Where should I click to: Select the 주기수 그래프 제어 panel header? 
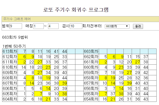coord(80,19)
